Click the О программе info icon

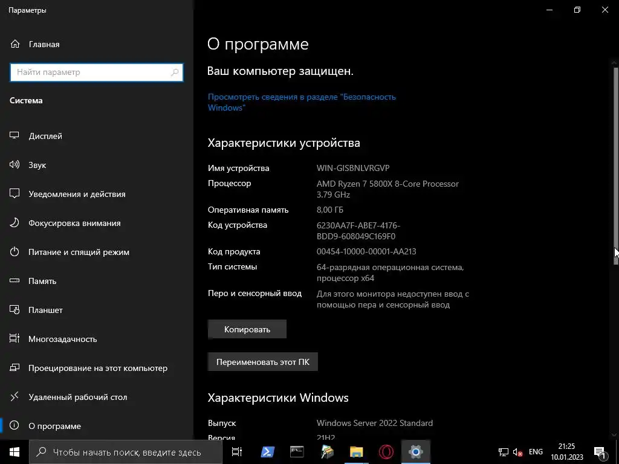[15, 425]
